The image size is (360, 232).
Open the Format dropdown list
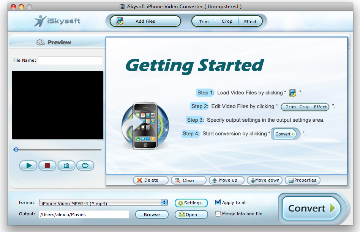(x=104, y=203)
